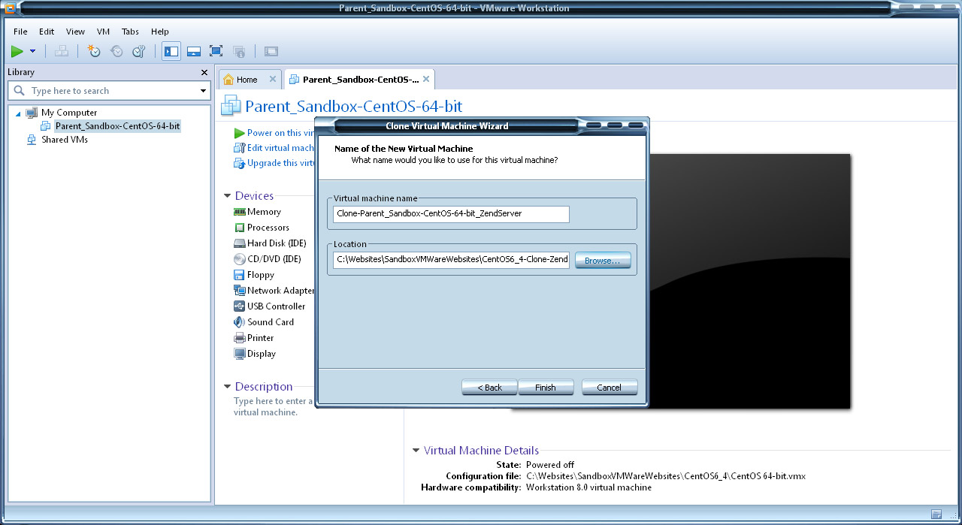Select the Network Adapter device
Viewport: 962px width, 525px height.
(x=274, y=291)
